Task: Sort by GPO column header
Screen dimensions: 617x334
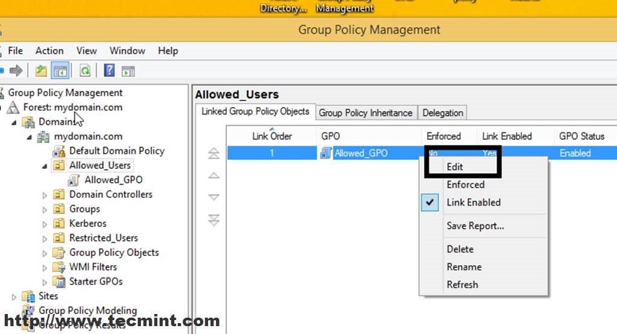Action: [369, 136]
